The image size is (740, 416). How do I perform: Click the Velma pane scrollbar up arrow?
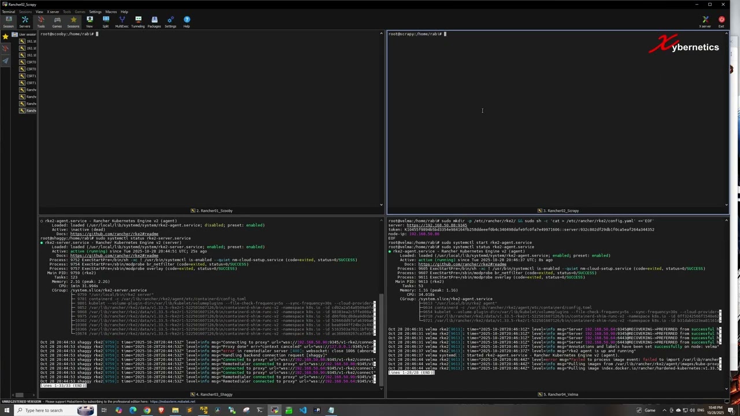726,221
